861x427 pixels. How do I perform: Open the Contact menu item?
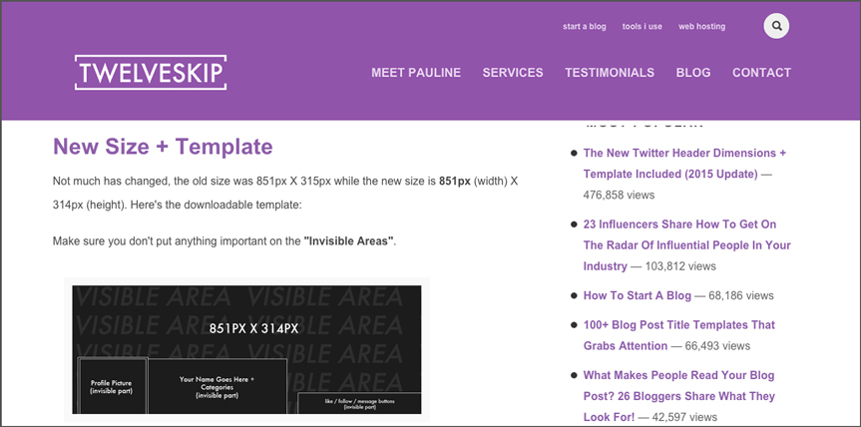[761, 73]
